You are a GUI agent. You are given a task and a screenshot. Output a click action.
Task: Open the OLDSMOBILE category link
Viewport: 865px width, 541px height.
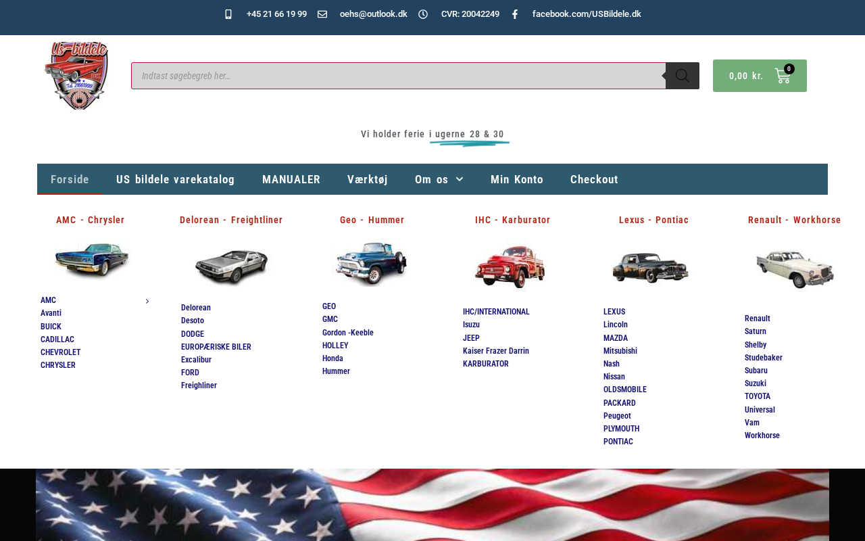pos(625,390)
